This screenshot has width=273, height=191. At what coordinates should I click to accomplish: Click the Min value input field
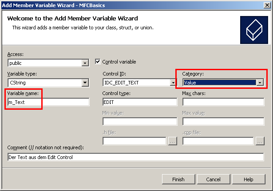[x=140, y=121]
